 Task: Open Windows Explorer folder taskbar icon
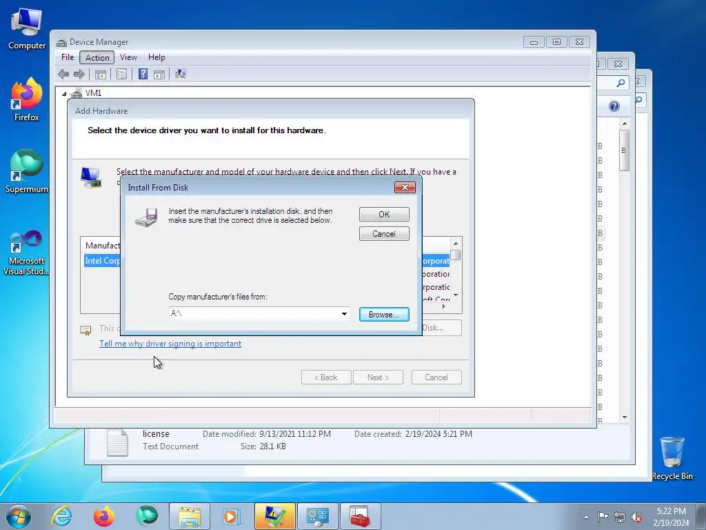pos(190,516)
